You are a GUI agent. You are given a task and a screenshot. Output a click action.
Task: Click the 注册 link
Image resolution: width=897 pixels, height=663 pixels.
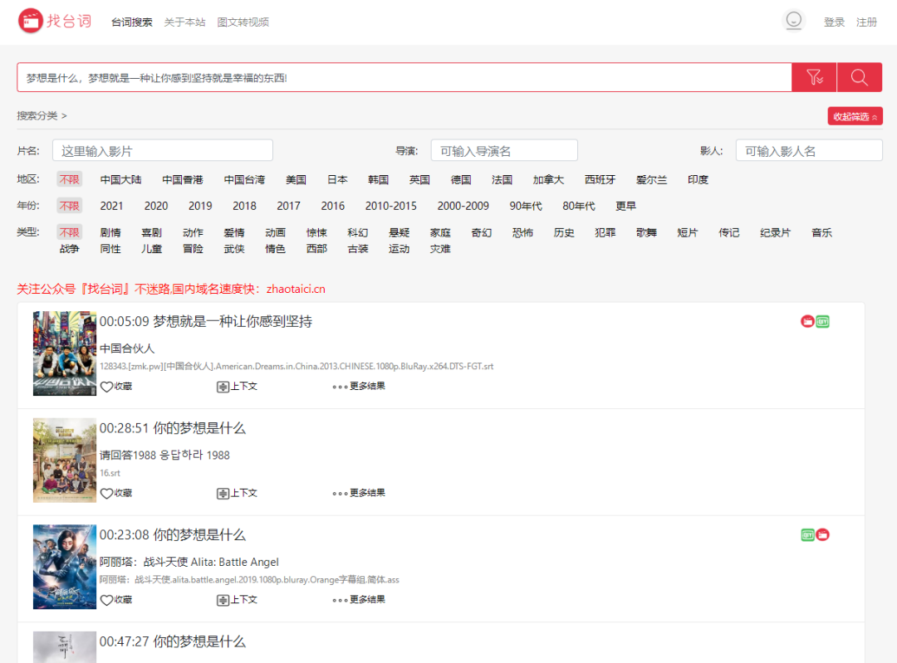[x=866, y=22]
